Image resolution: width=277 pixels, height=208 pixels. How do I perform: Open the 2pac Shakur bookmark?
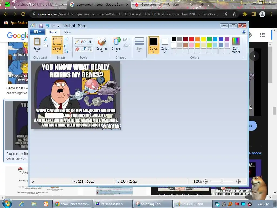(16, 23)
